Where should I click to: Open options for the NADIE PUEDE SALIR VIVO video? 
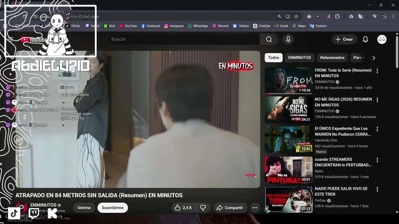(x=377, y=189)
